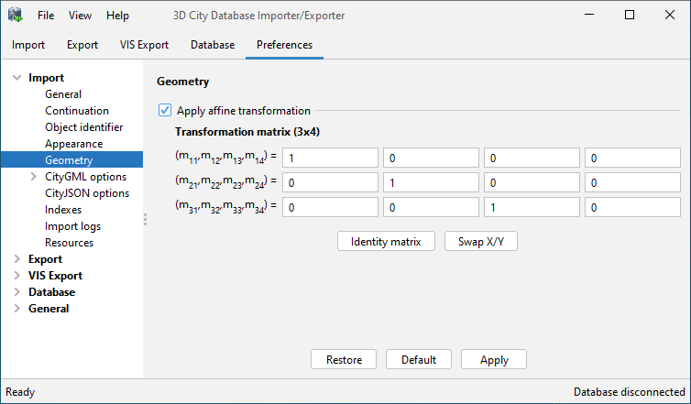Screen dimensions: 691x404
Task: Click the m22 matrix field
Action: pyautogui.click(x=431, y=182)
